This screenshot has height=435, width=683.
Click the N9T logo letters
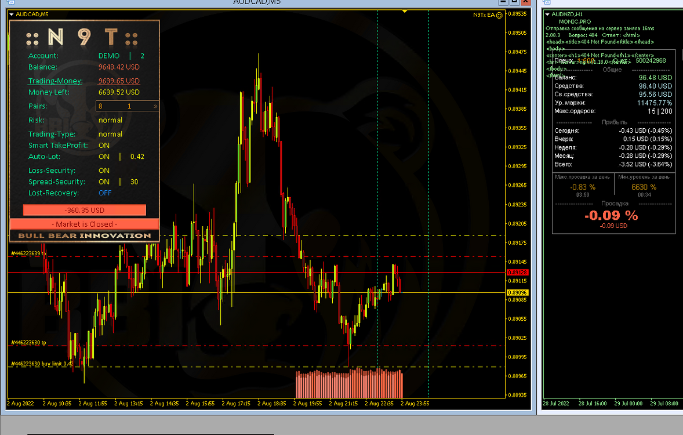[82, 37]
